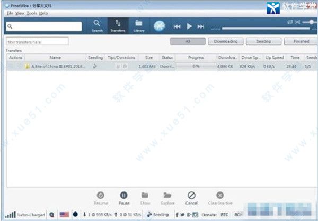Toggle shuffle playback mode
Screen dimensions: 318x221
point(297,22)
